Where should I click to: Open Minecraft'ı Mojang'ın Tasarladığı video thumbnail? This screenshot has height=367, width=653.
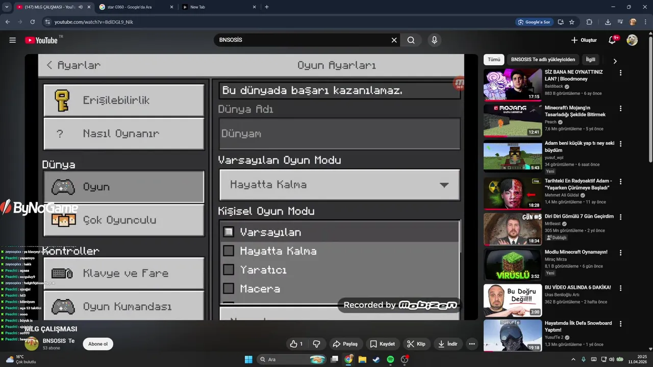tap(513, 121)
